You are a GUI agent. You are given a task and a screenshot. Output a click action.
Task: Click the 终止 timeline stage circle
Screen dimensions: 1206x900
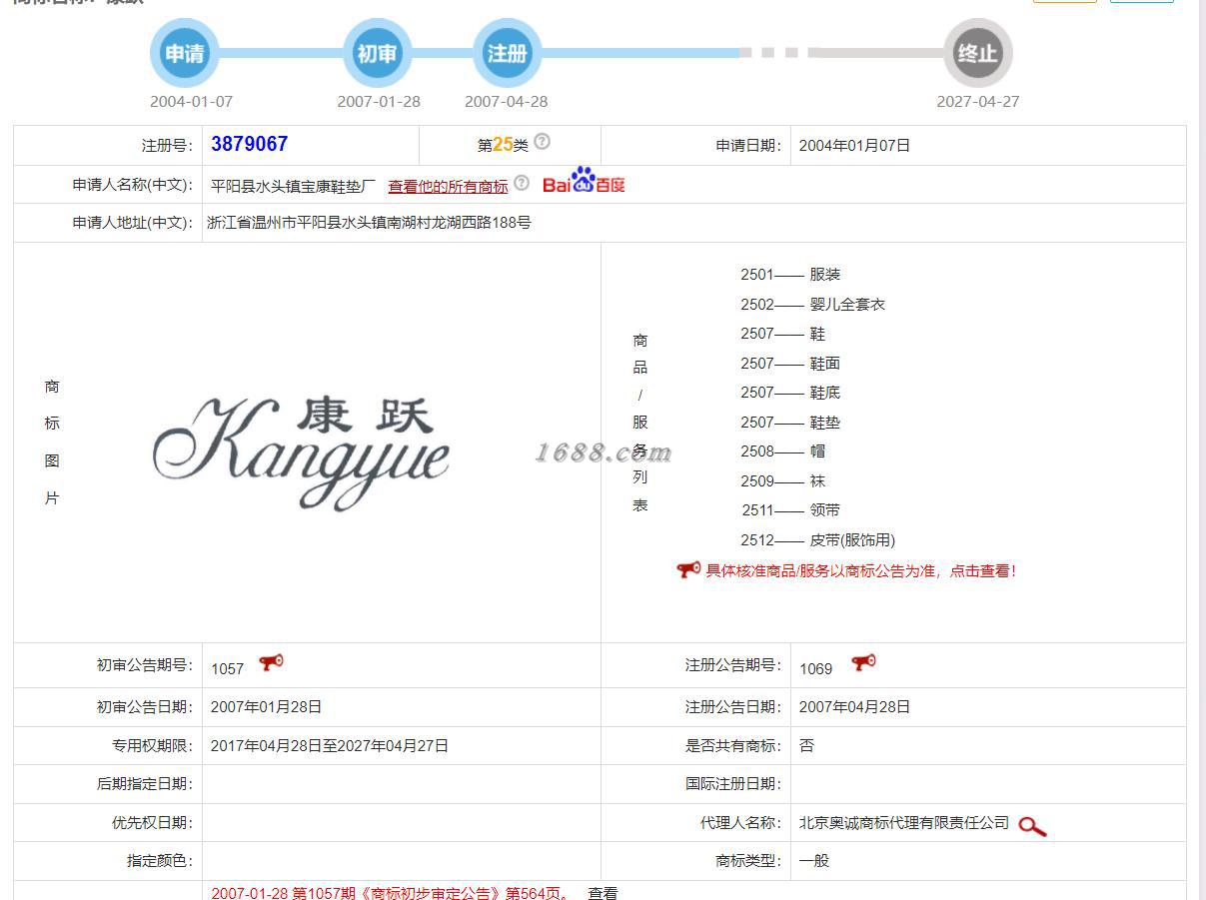tap(977, 53)
